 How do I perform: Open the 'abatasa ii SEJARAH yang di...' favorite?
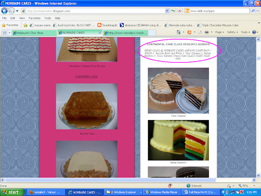point(141,25)
